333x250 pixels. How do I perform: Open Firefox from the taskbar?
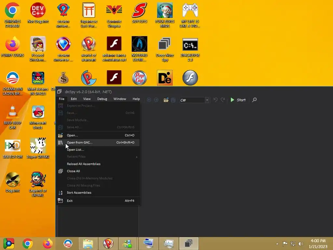coord(47,243)
